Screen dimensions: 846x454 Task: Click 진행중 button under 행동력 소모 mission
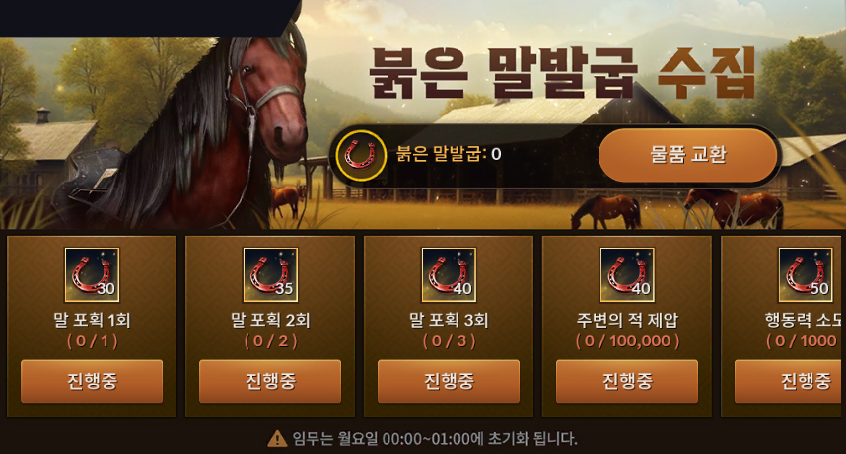pyautogui.click(x=791, y=381)
